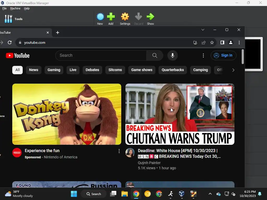Open the Help menu in VirtualBox

27,8
